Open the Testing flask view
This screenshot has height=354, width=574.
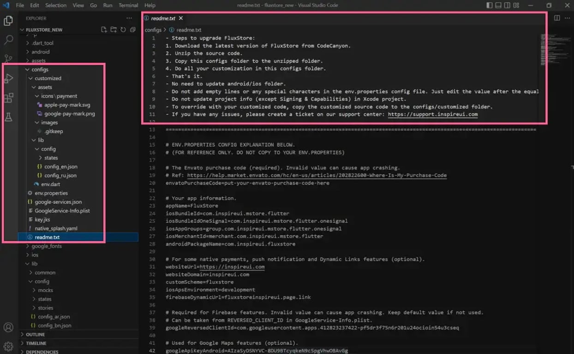click(x=8, y=117)
